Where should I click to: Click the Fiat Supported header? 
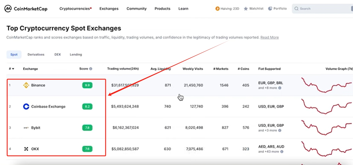[x=269, y=69]
